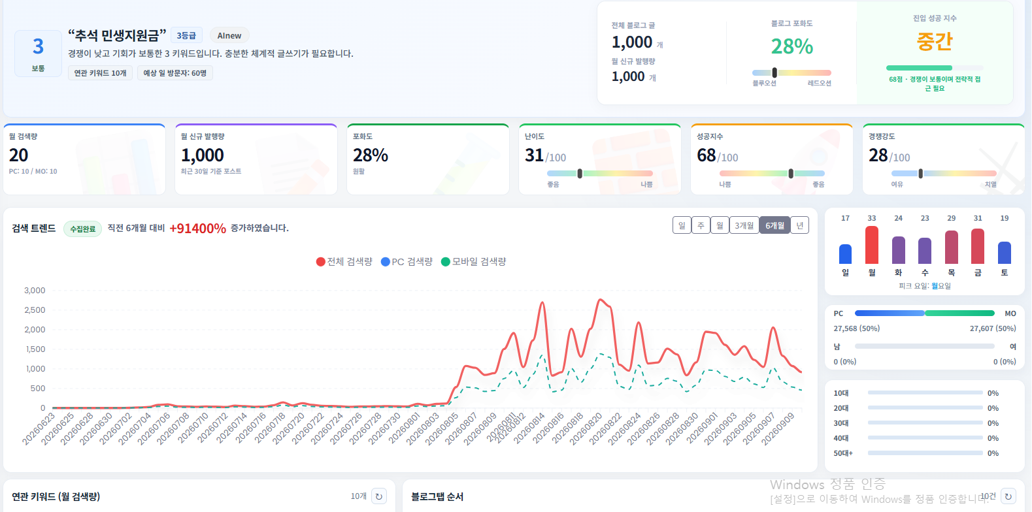Switch trend range to 3개월
The width and height of the screenshot is (1032, 512).
(744, 225)
